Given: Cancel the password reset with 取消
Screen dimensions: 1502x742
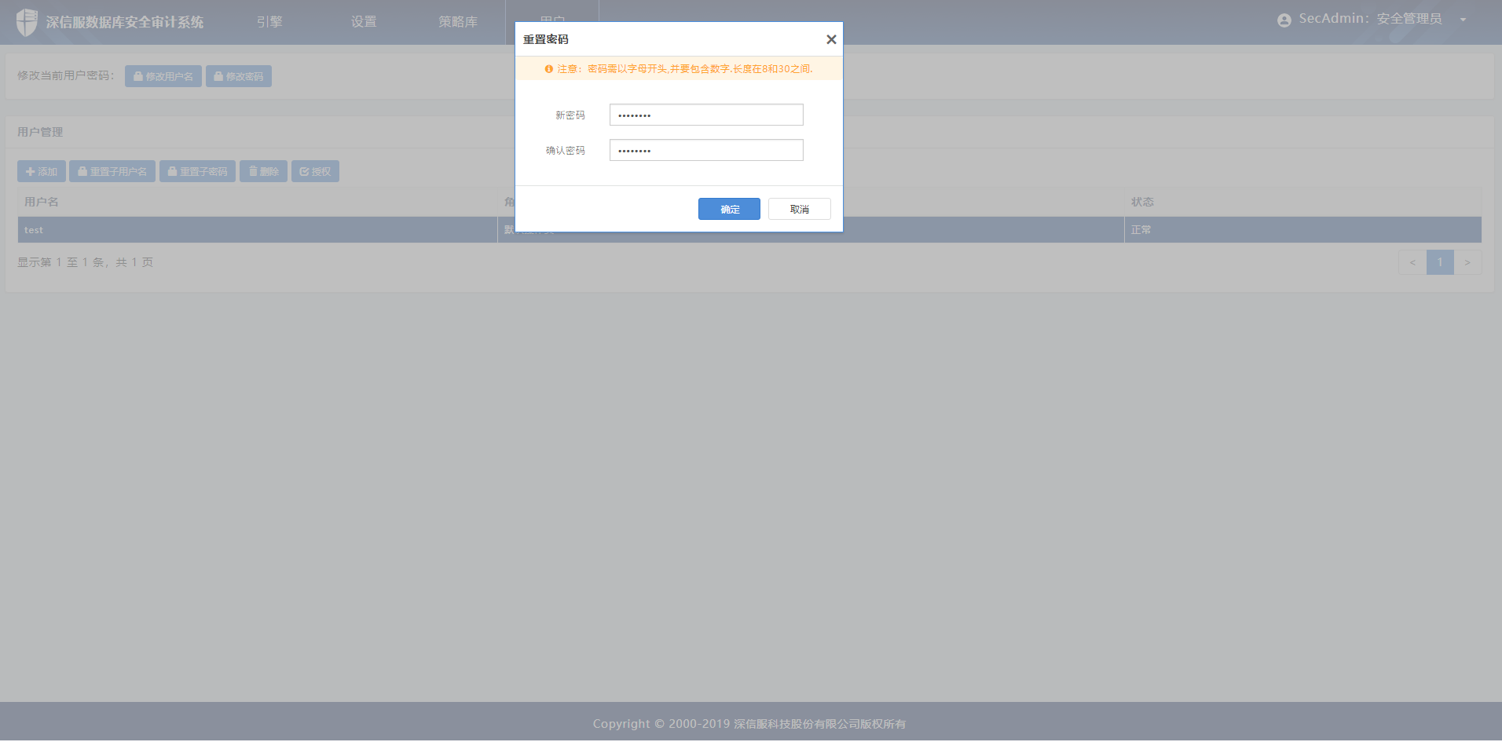Looking at the screenshot, I should [x=799, y=209].
